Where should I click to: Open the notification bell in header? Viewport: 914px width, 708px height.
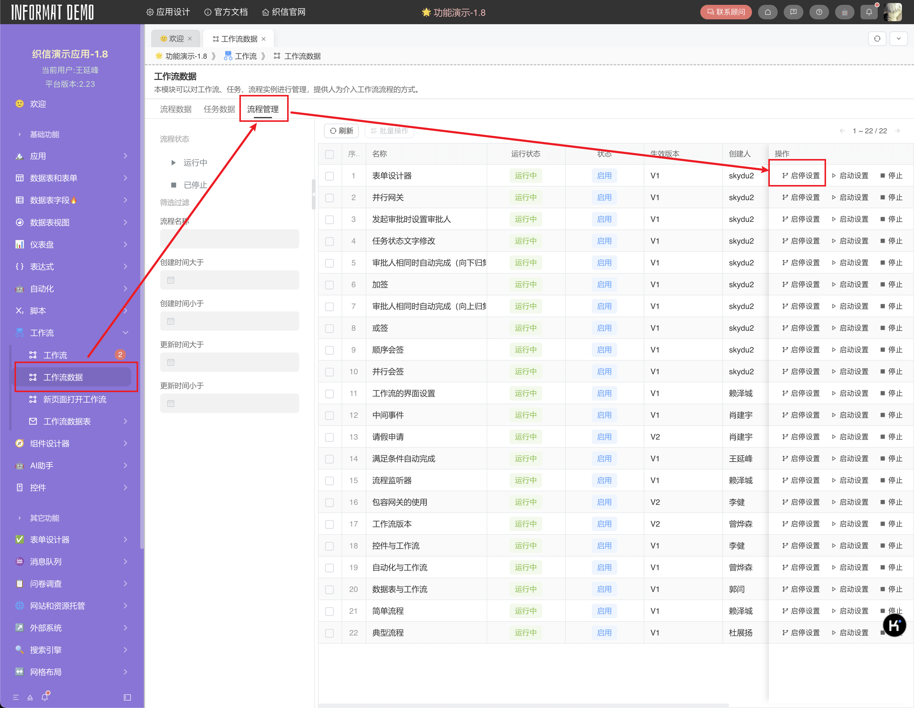[x=869, y=12]
